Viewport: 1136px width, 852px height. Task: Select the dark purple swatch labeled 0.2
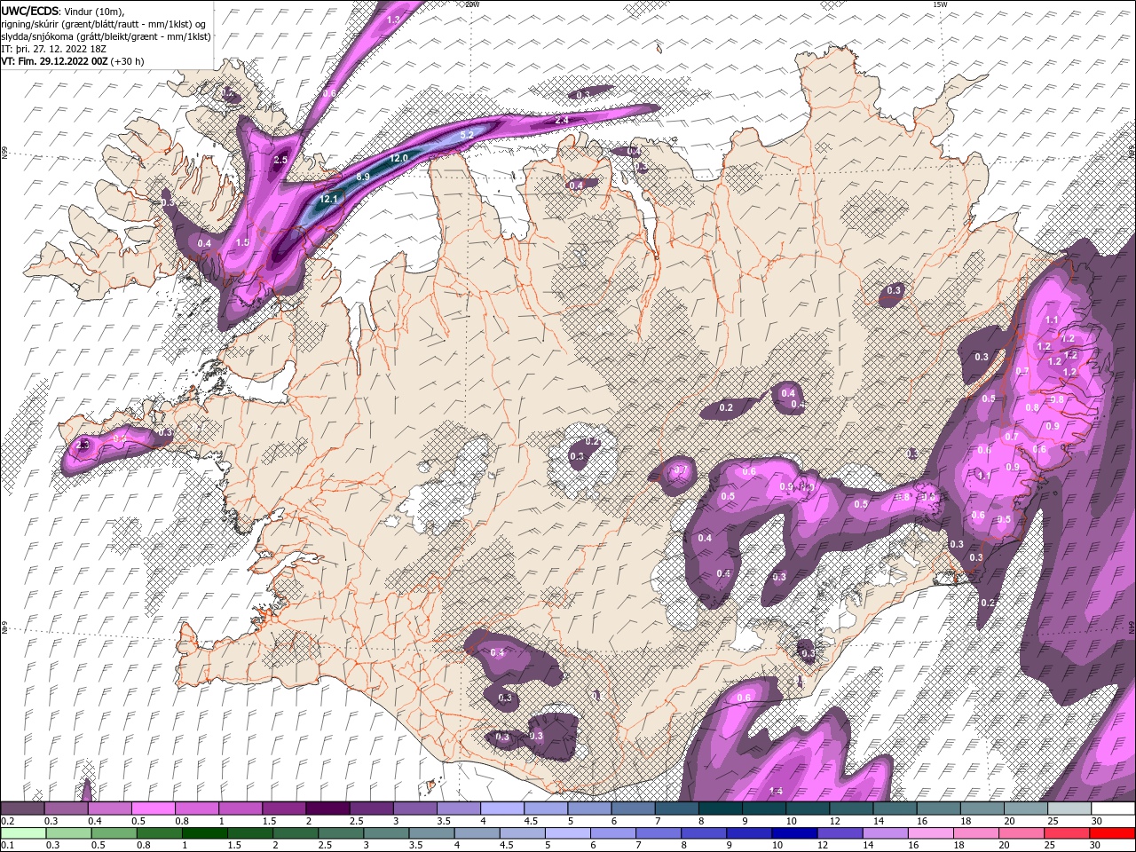tap(22, 809)
